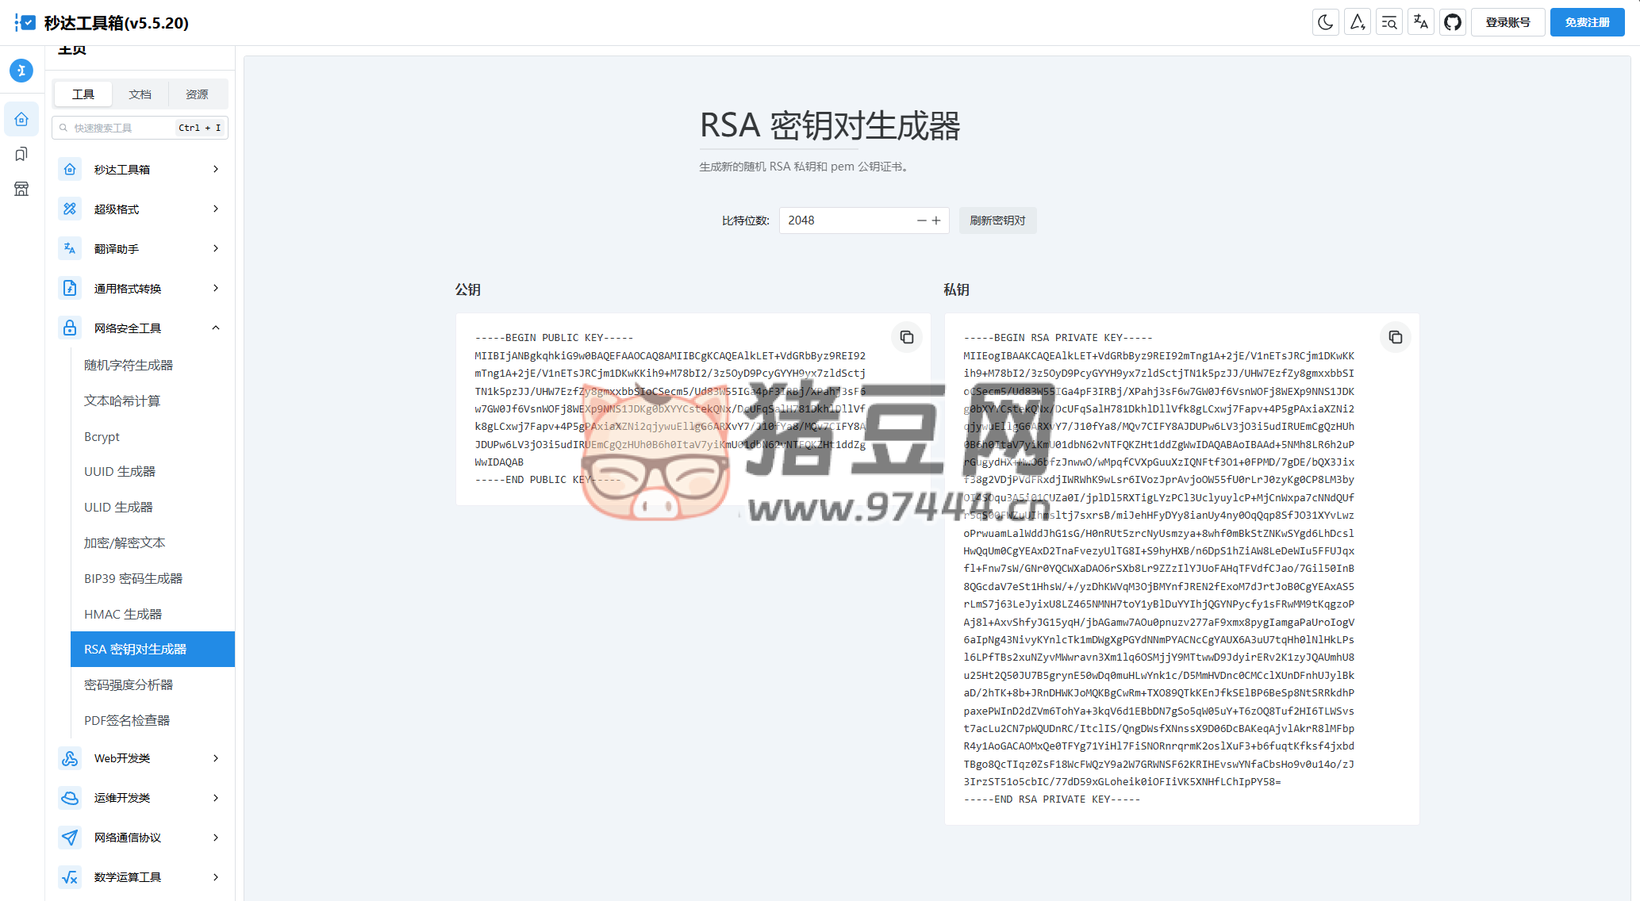Click the home icon in left rail

(21, 119)
